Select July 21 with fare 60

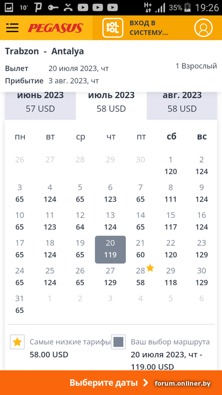(x=141, y=249)
